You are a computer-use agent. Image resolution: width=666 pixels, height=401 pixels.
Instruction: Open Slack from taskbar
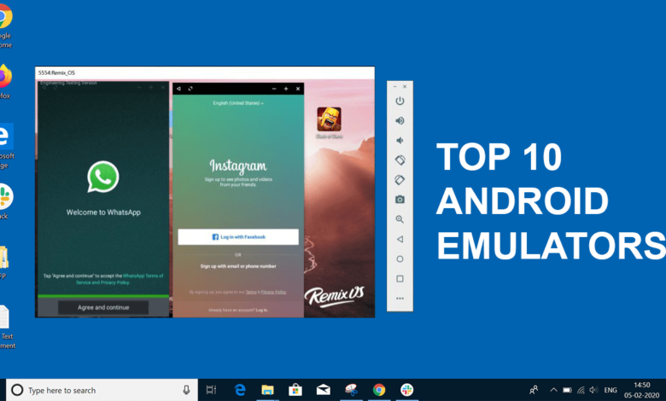click(407, 390)
